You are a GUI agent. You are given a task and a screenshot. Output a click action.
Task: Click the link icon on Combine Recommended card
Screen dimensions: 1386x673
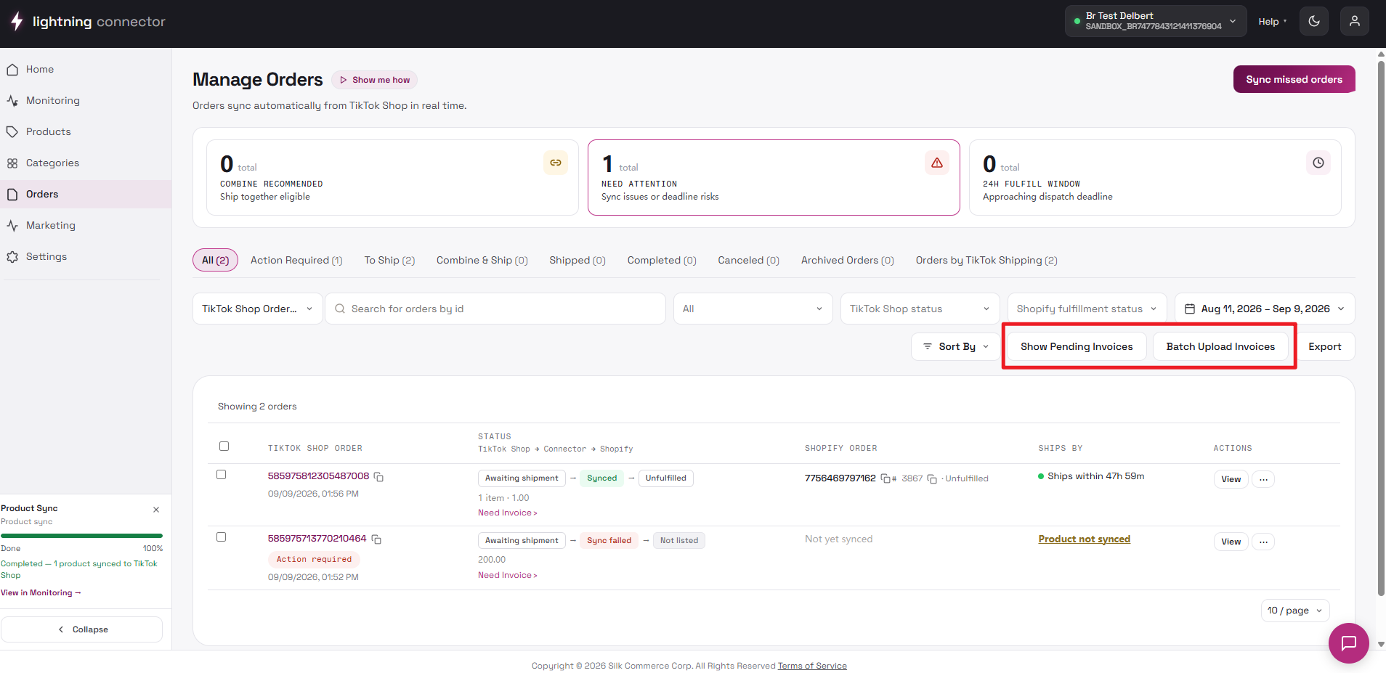coord(556,163)
